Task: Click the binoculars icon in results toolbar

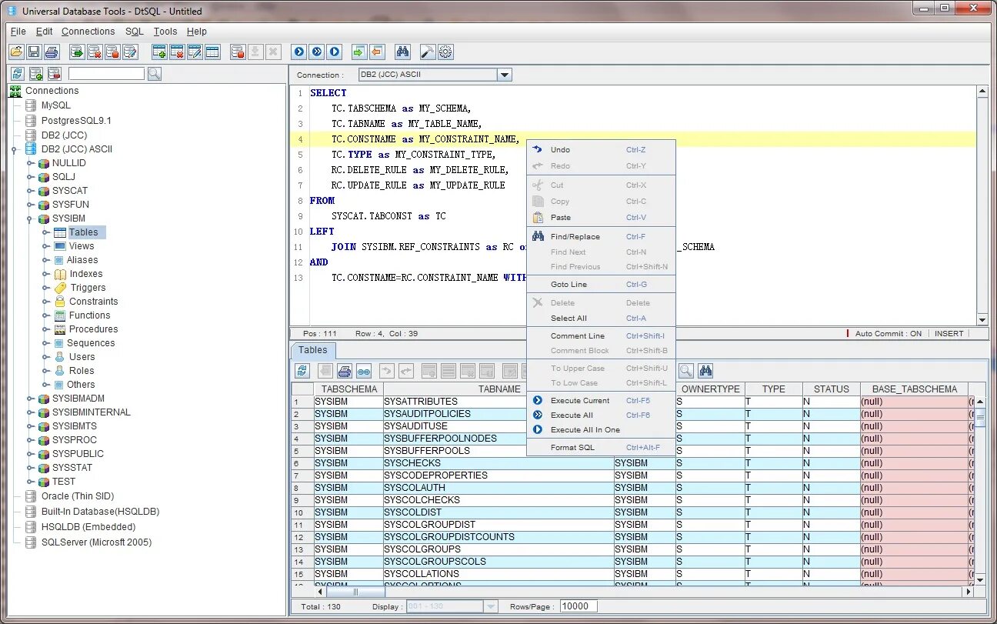Action: pyautogui.click(x=705, y=370)
